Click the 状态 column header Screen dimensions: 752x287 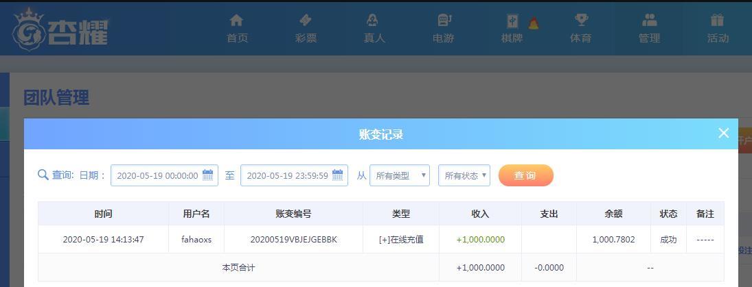(x=668, y=214)
